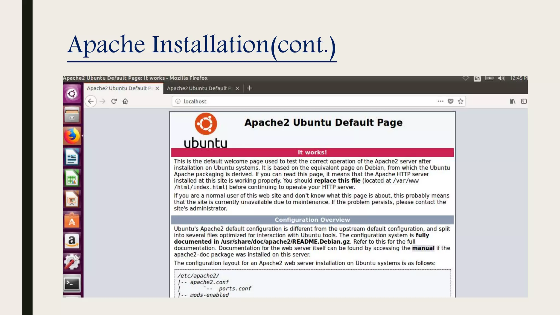The width and height of the screenshot is (560, 315).
Task: Click 'apache2.conf' in the config tree
Action: coord(209,282)
